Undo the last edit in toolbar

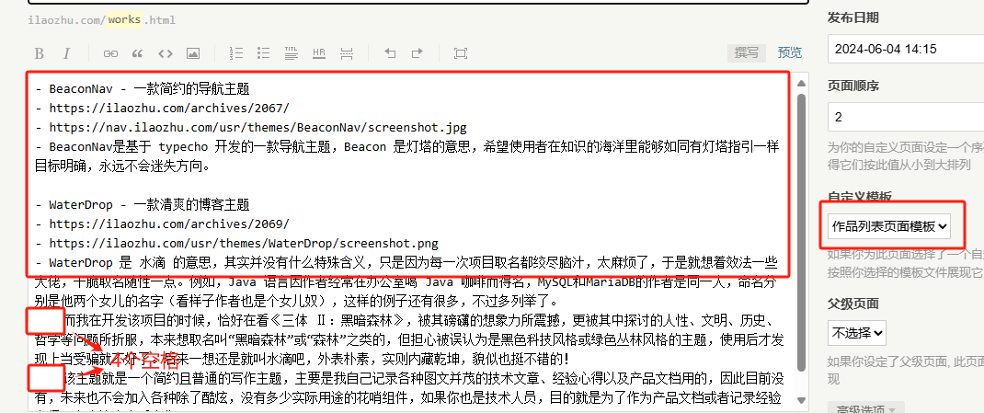[x=390, y=53]
